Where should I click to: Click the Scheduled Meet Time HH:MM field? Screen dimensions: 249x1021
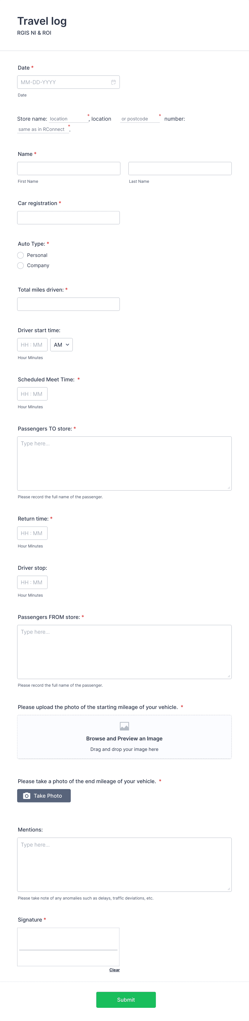click(x=32, y=394)
